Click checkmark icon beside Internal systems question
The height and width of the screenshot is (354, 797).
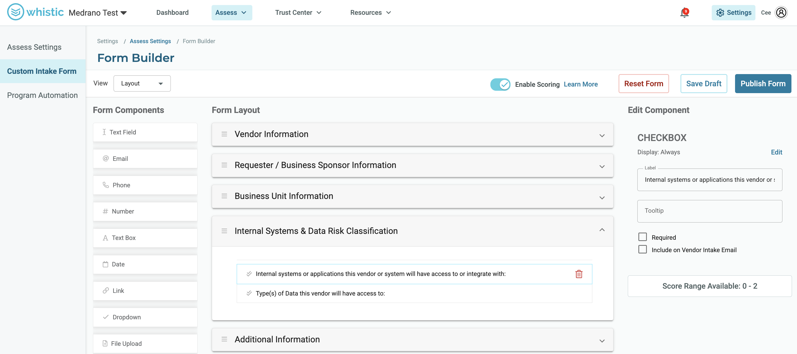(249, 274)
